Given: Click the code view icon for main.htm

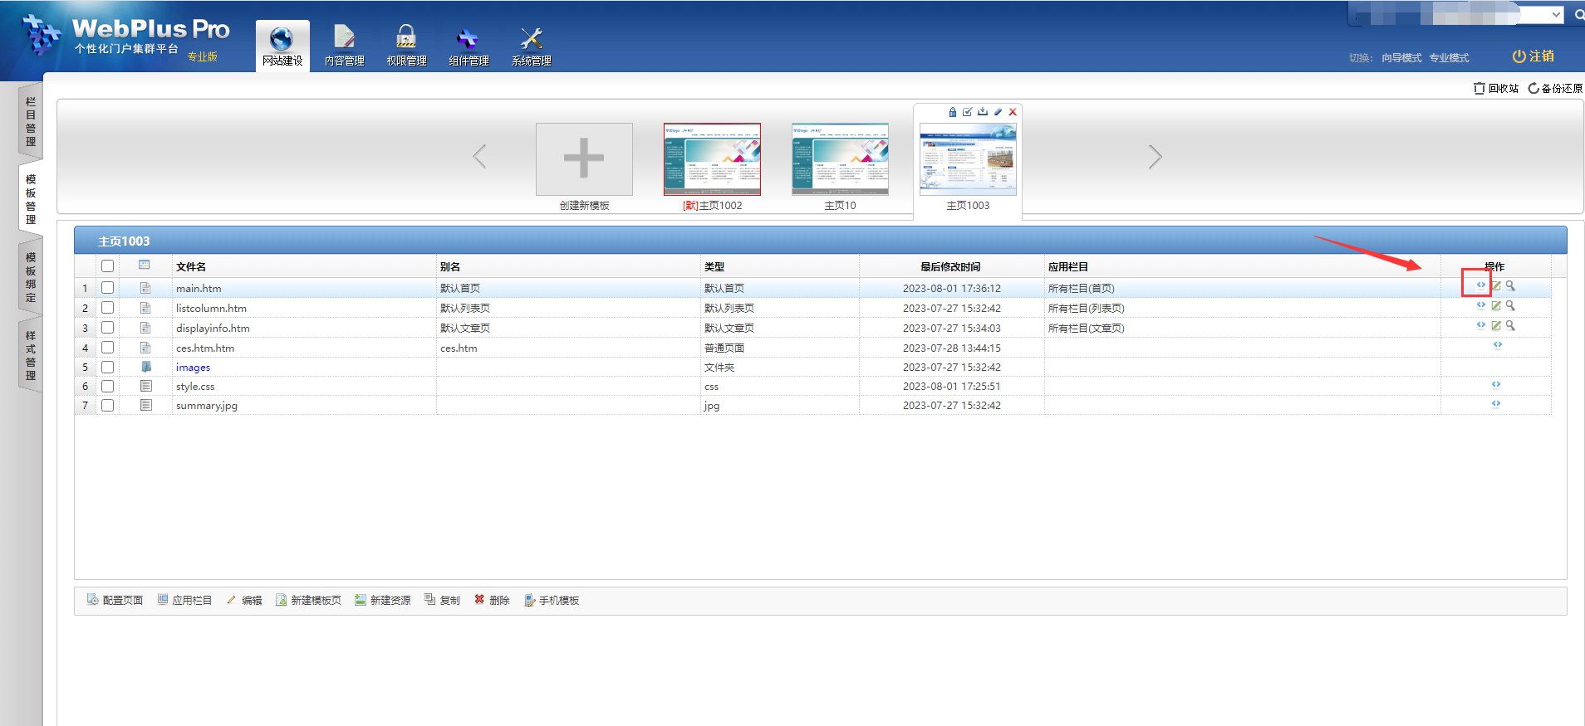Looking at the screenshot, I should (1480, 285).
